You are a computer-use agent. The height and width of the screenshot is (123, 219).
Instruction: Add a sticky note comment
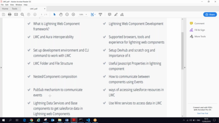[x=109, y=14]
